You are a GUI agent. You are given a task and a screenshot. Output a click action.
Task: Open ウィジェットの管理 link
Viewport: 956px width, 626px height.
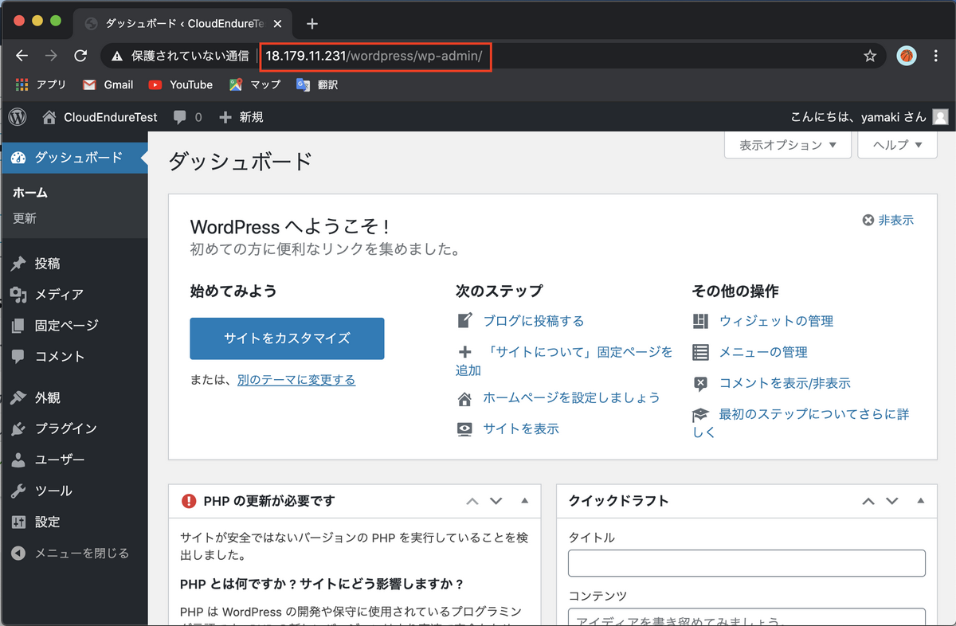click(x=776, y=321)
